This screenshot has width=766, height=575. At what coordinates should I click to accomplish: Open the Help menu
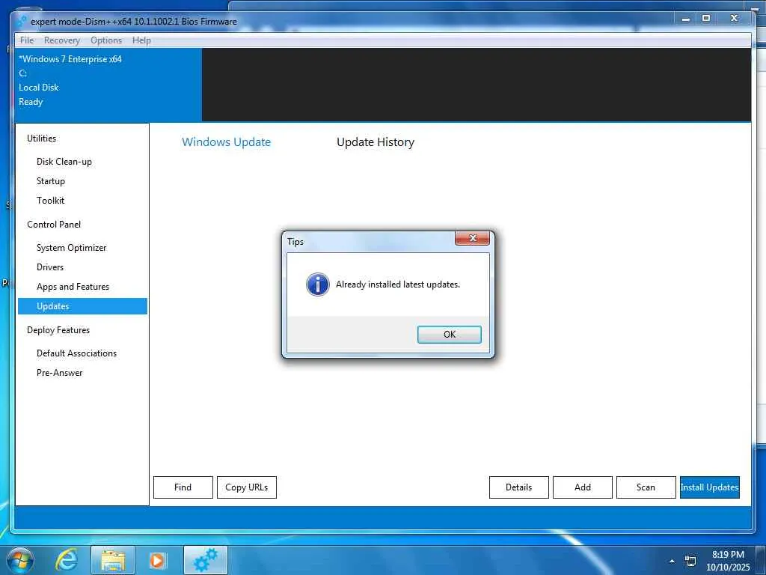click(x=141, y=40)
